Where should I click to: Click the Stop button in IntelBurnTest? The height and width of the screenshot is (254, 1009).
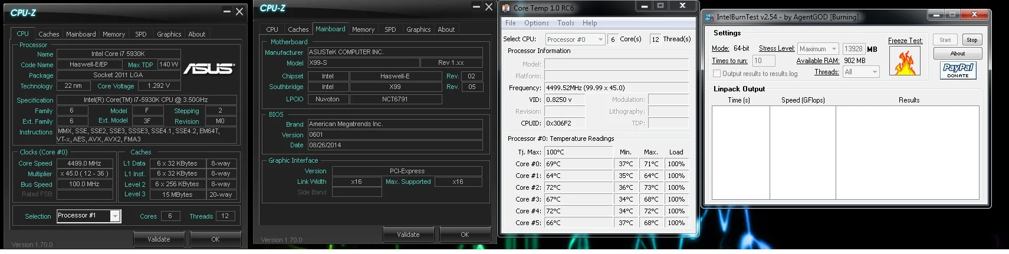point(972,40)
